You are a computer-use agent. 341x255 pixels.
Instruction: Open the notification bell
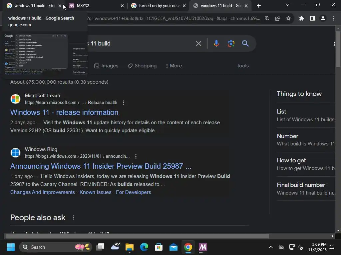[x=332, y=247]
